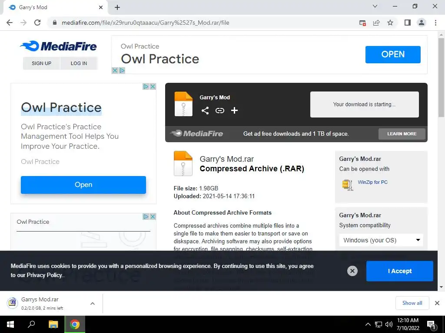Viewport: 445px width, 333px height.
Task: Accept cookies with I Accept button
Action: (400, 271)
